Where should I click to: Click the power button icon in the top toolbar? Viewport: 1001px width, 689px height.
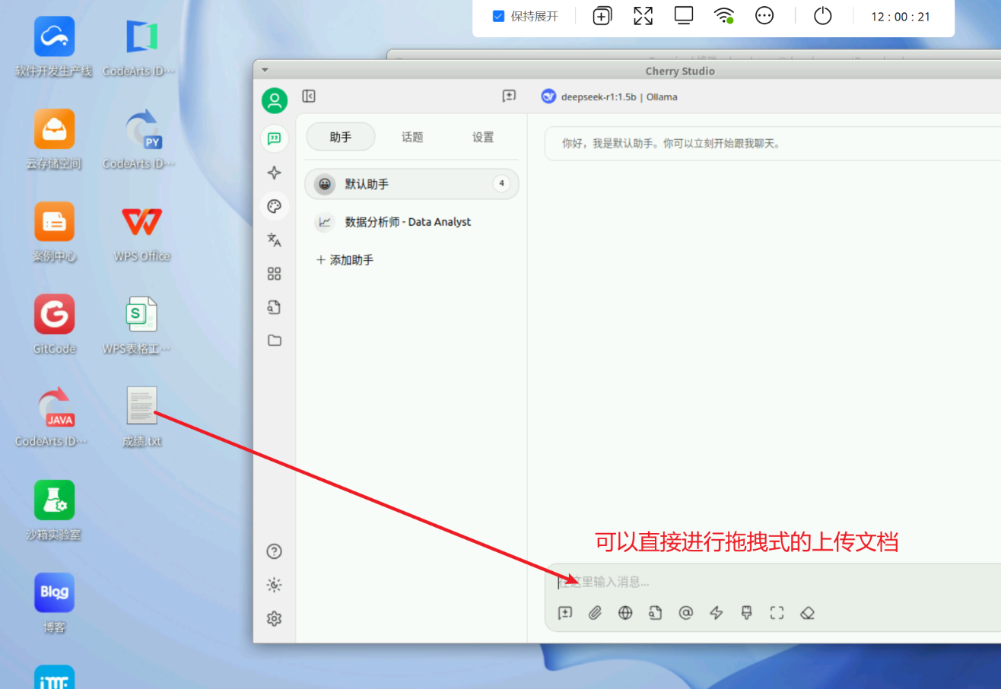(823, 16)
